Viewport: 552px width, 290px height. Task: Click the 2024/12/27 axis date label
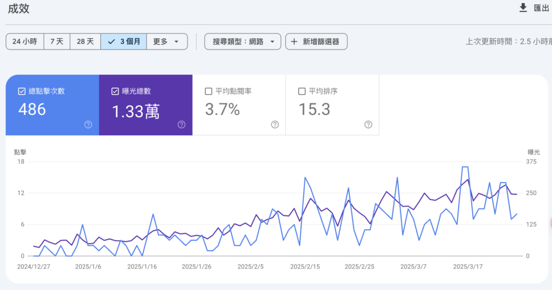point(34,267)
